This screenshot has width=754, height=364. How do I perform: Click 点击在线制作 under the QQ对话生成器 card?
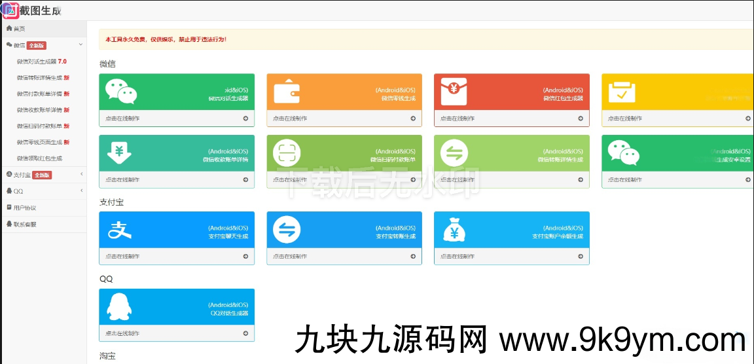pyautogui.click(x=176, y=333)
